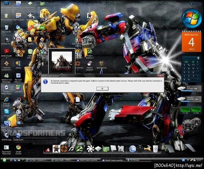Image resolution: width=204 pixels, height=169 pixels.
Task: Click the taskbar clock showing 16:07
Action: coord(199,160)
